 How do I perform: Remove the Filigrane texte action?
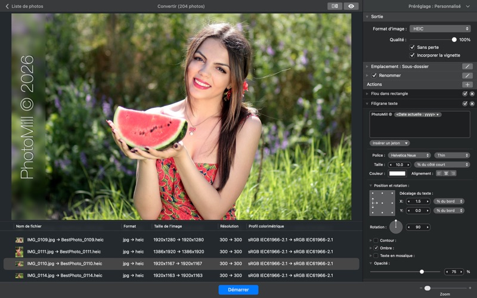tap(472, 104)
